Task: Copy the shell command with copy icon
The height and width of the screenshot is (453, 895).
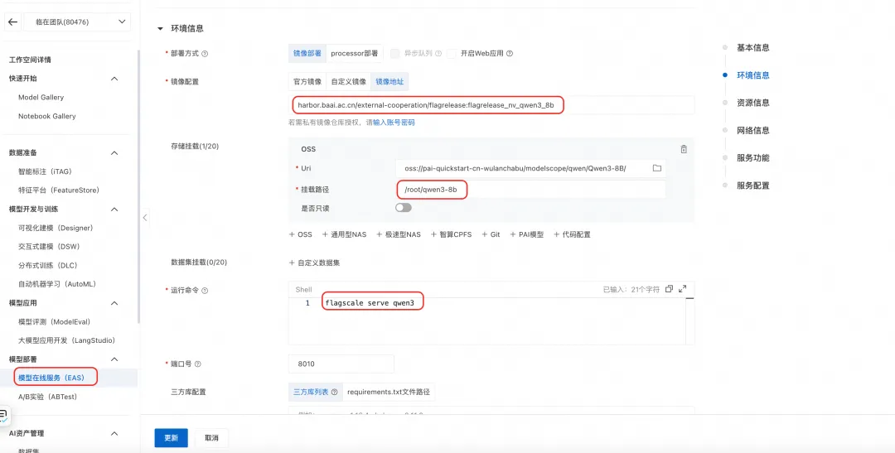Action: point(670,289)
